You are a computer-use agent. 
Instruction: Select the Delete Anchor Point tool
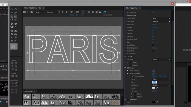16,24
